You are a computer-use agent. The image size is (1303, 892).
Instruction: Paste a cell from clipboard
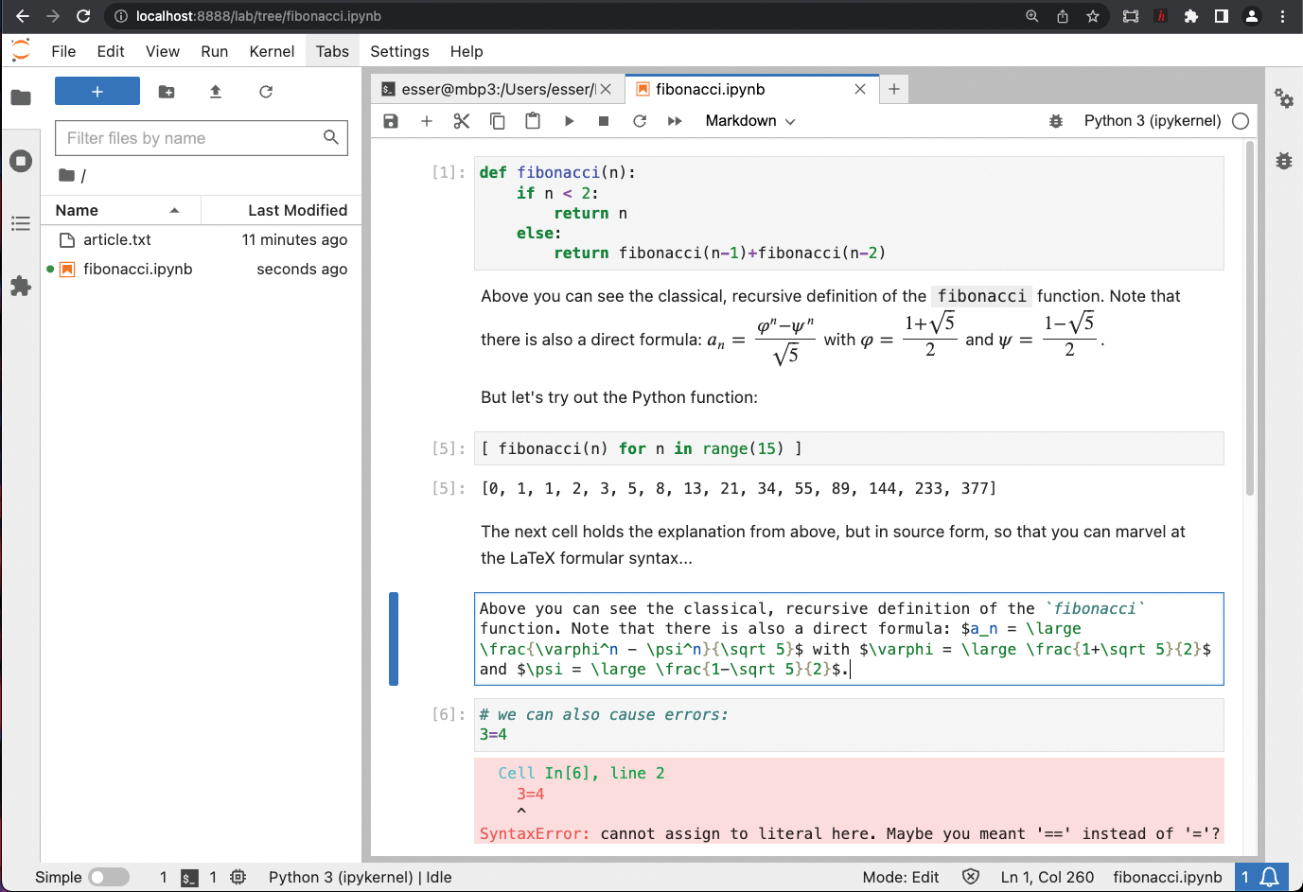[532, 121]
